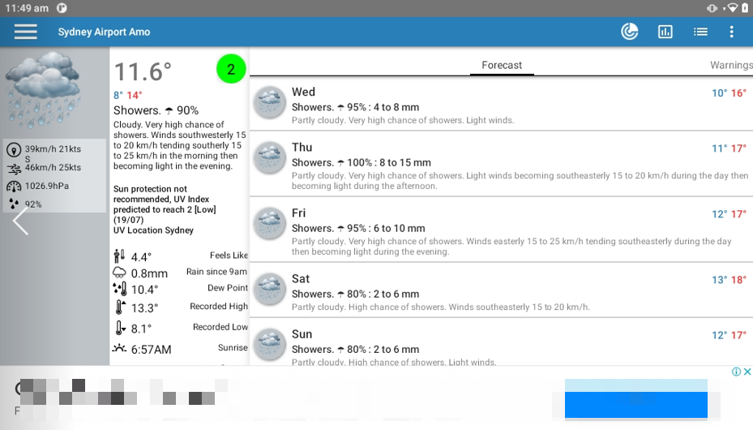Tap the 8° 14° min max temperatures
Screen dimensions: 753x430
(x=128, y=95)
